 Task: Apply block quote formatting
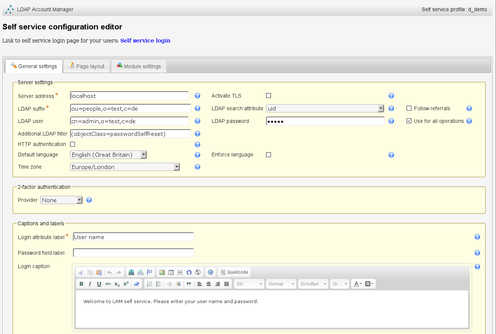pyautogui.click(x=189, y=284)
